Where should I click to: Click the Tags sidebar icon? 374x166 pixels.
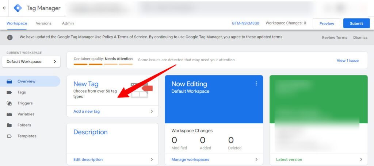[9, 92]
